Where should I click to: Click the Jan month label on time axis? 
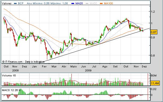point(34,67)
